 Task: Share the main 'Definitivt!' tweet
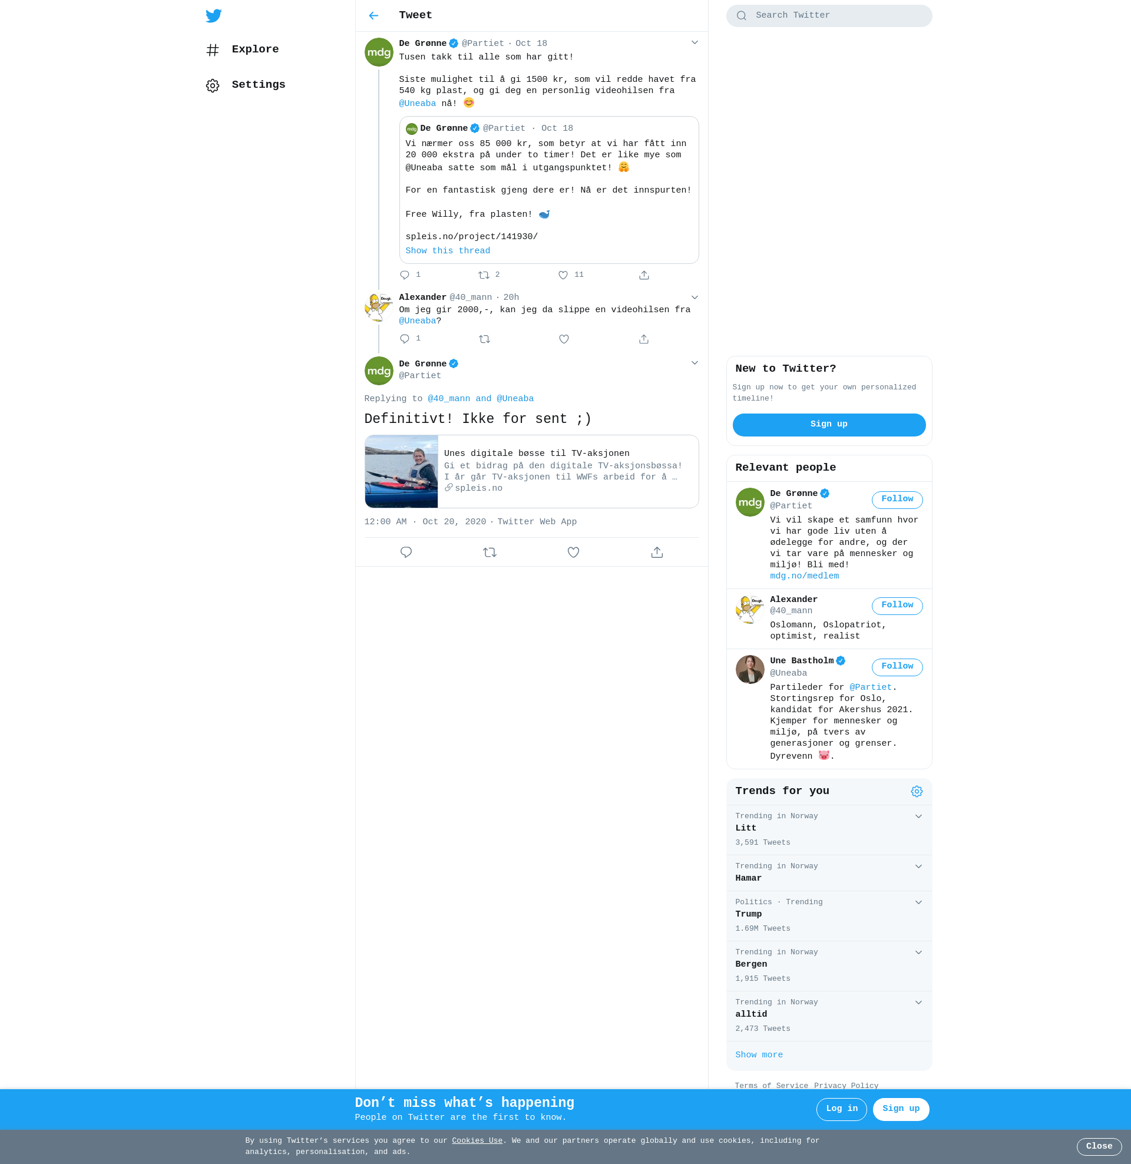[657, 553]
